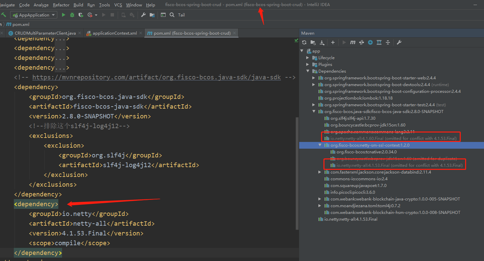Image resolution: width=484 pixels, height=261 pixels.
Task: Run AppApplication with the green play button
Action: point(63,15)
